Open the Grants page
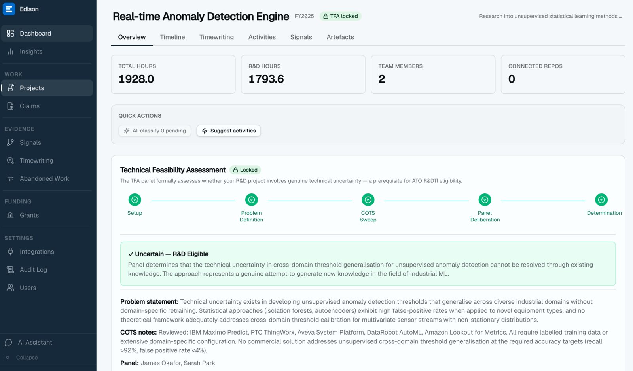The width and height of the screenshot is (633, 371). click(x=47, y=215)
